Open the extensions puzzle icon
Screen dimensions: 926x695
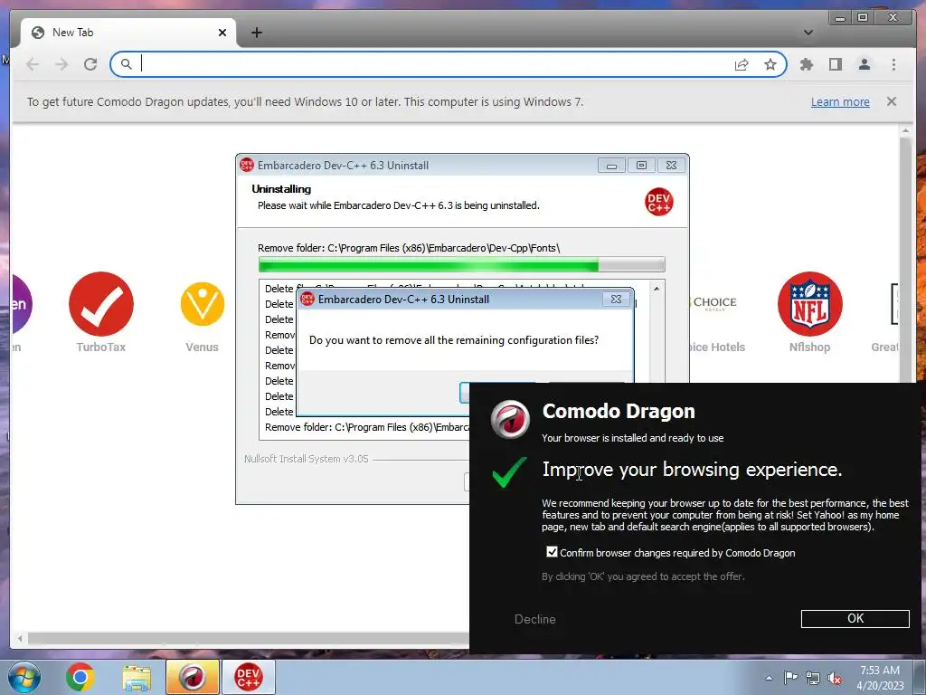[806, 64]
